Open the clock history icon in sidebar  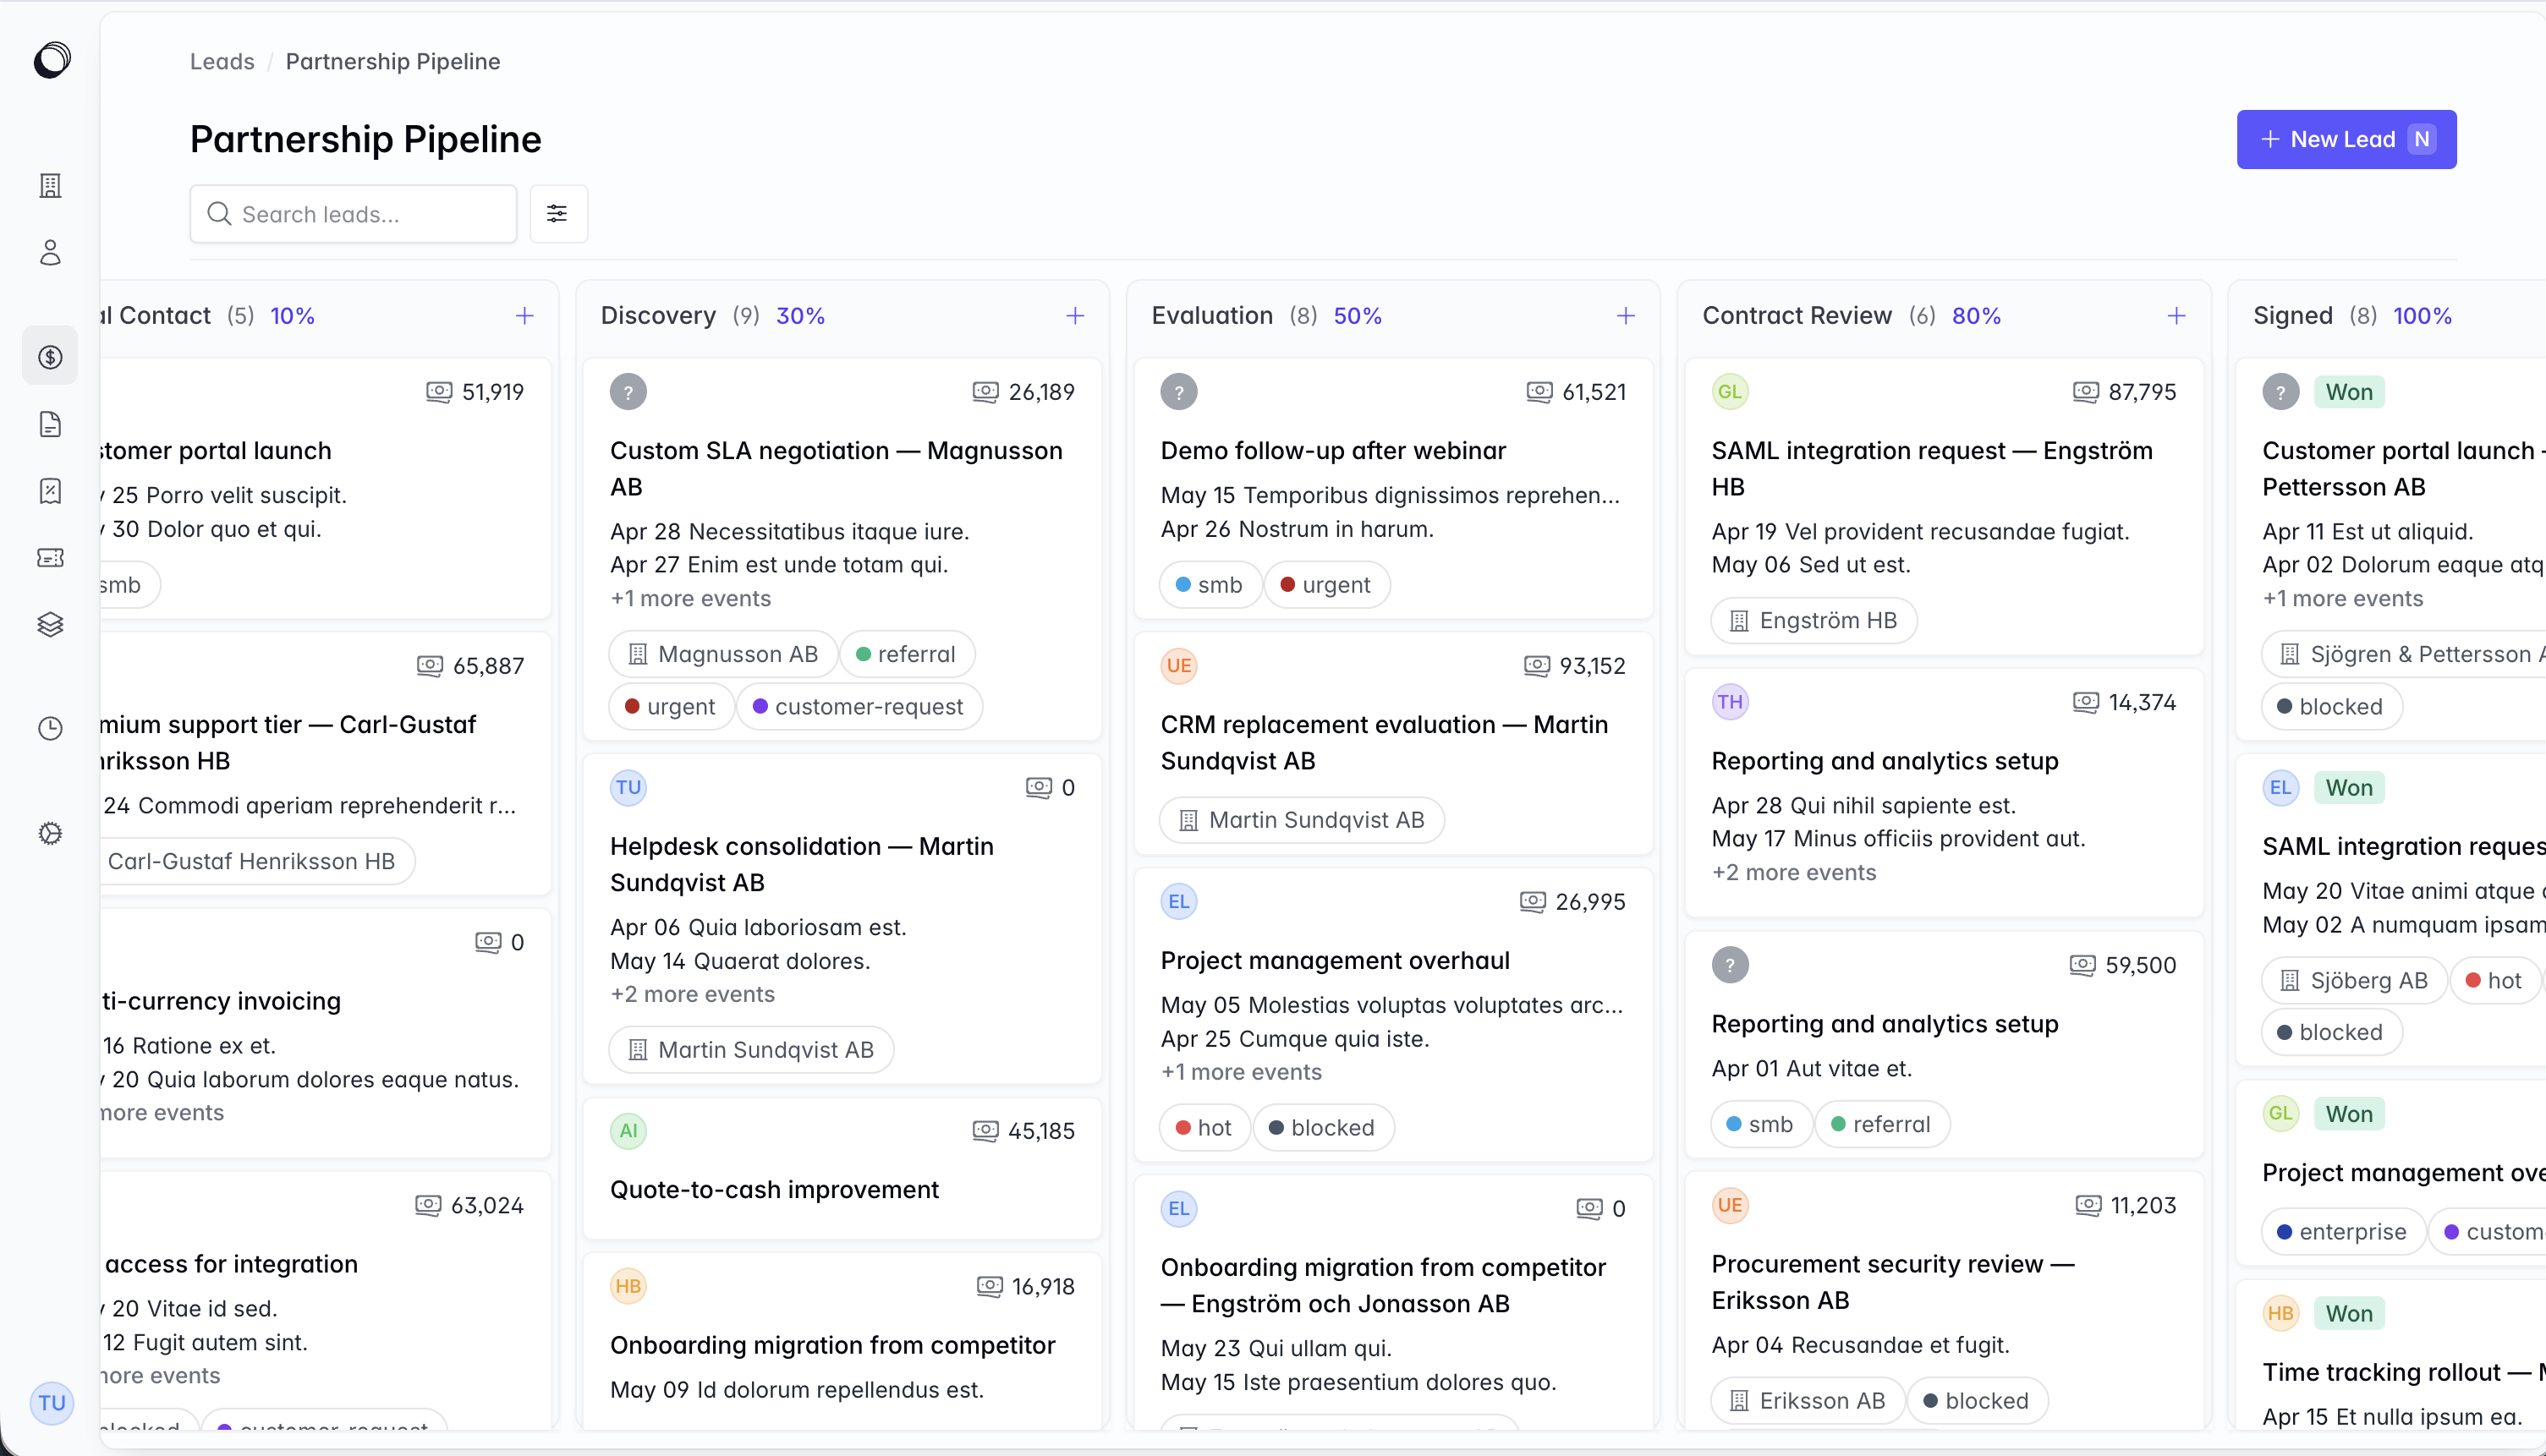pos(50,728)
